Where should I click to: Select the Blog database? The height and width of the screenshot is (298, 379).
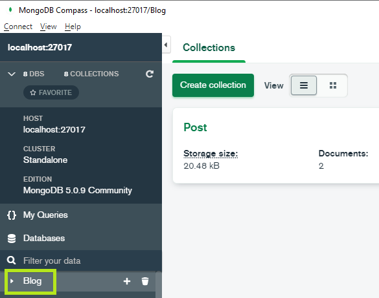pyautogui.click(x=32, y=281)
